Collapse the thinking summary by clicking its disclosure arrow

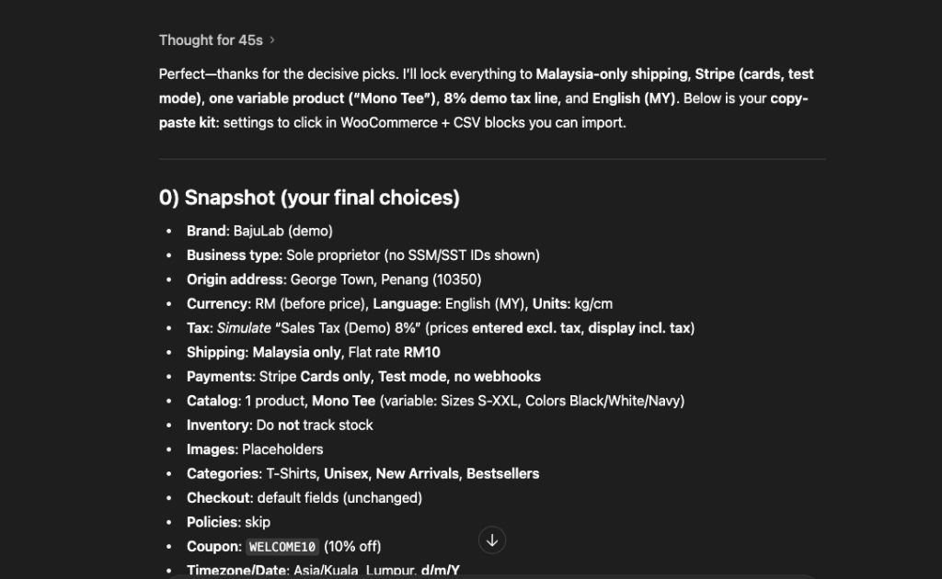click(x=271, y=40)
